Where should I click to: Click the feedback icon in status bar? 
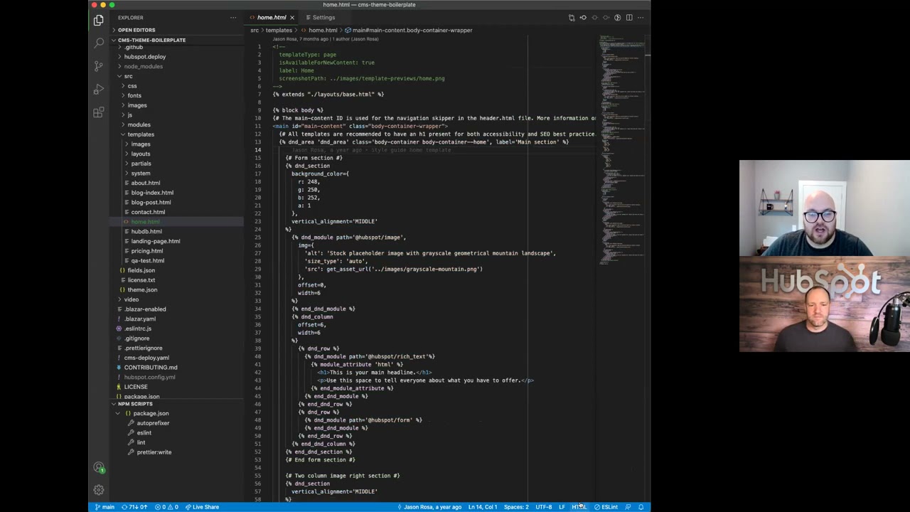628,507
